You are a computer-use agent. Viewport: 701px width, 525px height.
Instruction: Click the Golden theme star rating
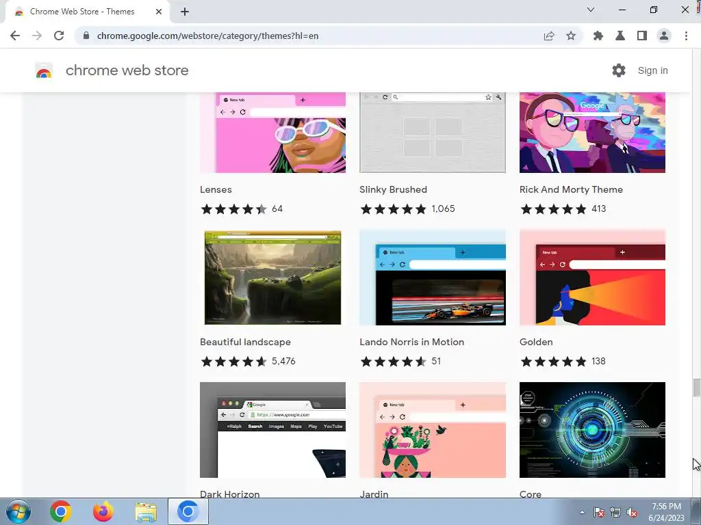[x=553, y=361]
